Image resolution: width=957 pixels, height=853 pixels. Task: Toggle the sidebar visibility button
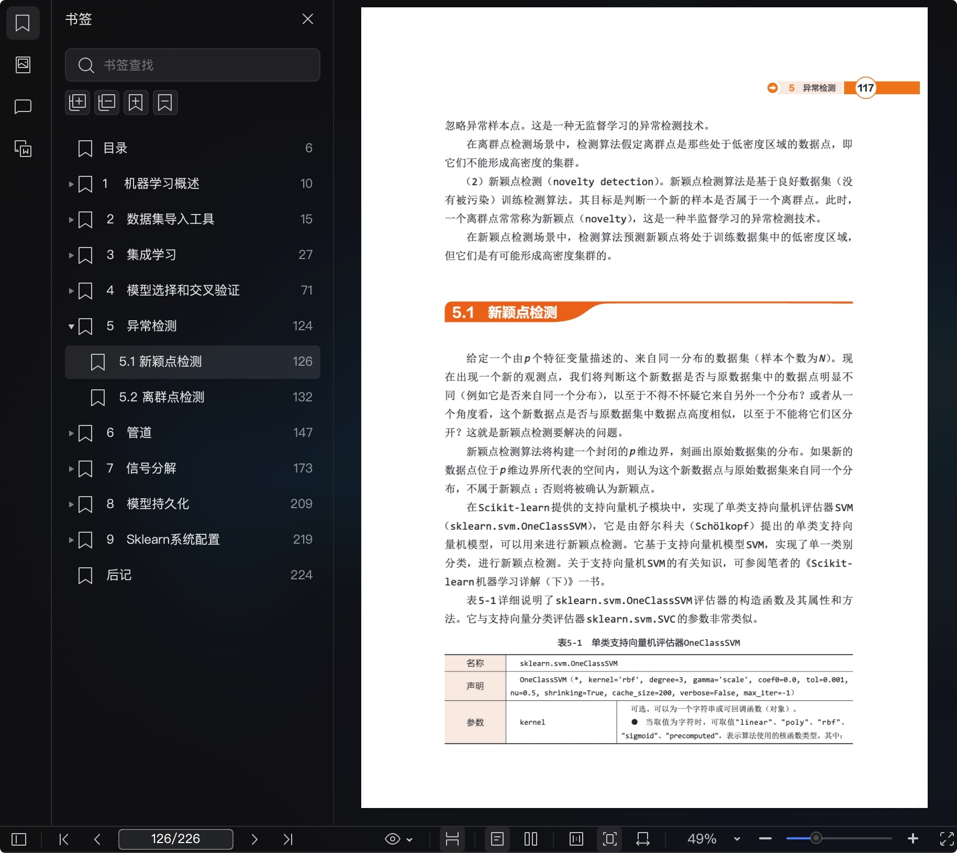point(19,839)
